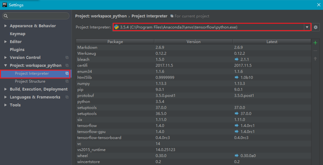
Task: Expand the Version Control tree node
Action: [x=6, y=57]
